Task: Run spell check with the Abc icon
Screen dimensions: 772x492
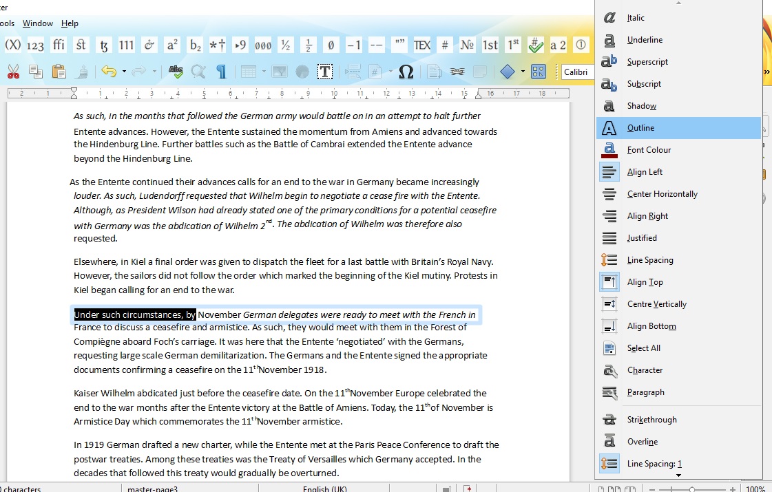Action: [176, 71]
